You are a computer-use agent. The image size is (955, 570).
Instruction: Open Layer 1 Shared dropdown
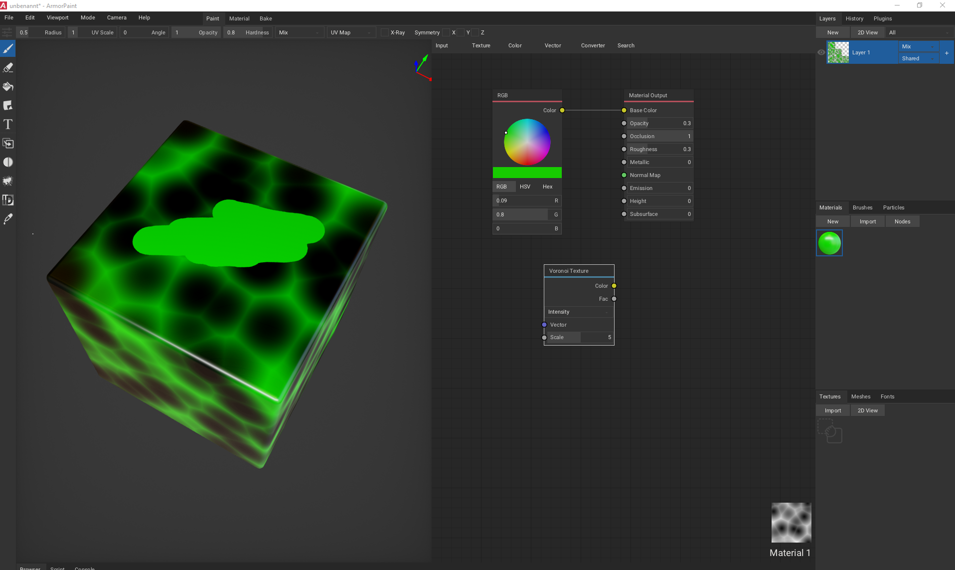[919, 58]
